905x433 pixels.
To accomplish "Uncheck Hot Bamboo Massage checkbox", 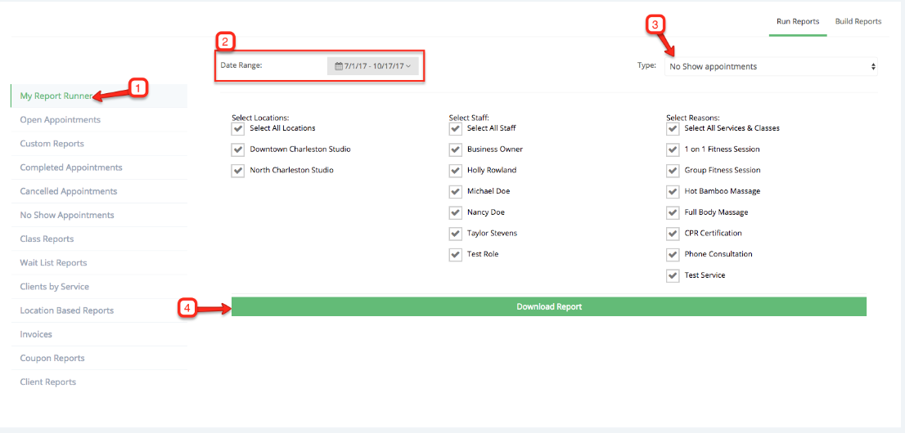I will point(673,191).
